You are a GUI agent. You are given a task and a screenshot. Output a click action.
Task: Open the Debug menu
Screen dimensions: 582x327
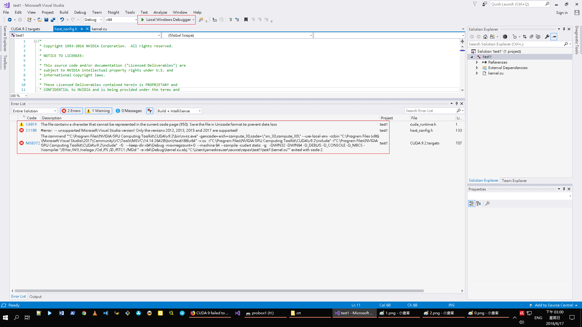pyautogui.click(x=80, y=12)
